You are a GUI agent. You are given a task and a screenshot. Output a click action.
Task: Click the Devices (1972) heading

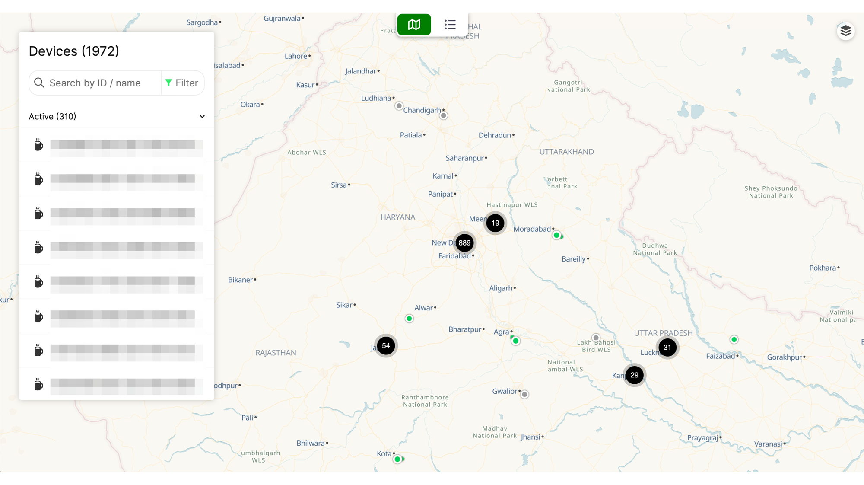[74, 51]
